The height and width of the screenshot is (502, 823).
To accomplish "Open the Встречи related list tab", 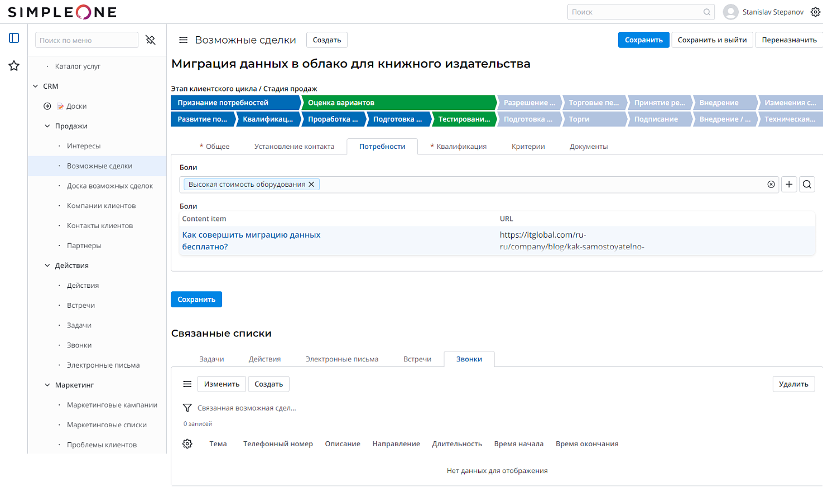I will [x=417, y=359].
